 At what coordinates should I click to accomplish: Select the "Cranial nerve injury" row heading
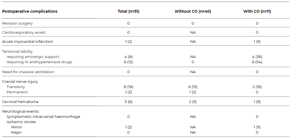[20, 82]
